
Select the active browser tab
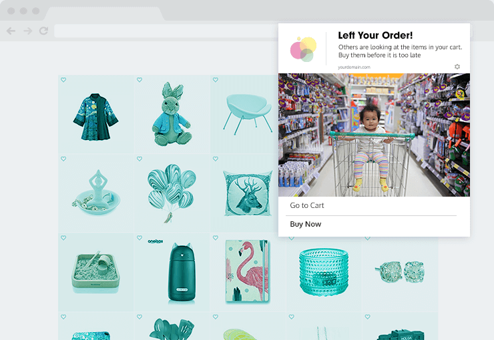coord(105,13)
